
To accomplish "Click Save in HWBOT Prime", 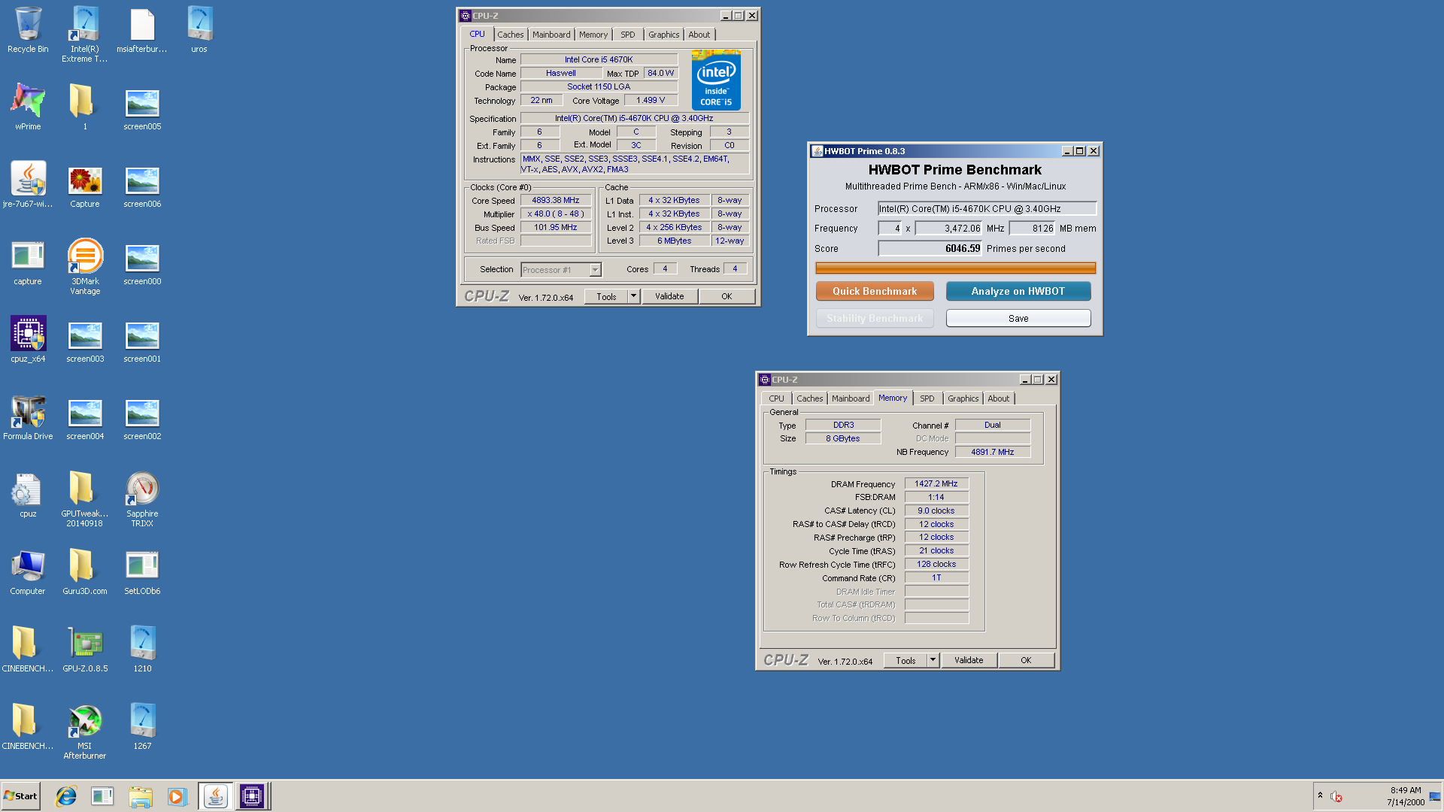I will [x=1018, y=318].
